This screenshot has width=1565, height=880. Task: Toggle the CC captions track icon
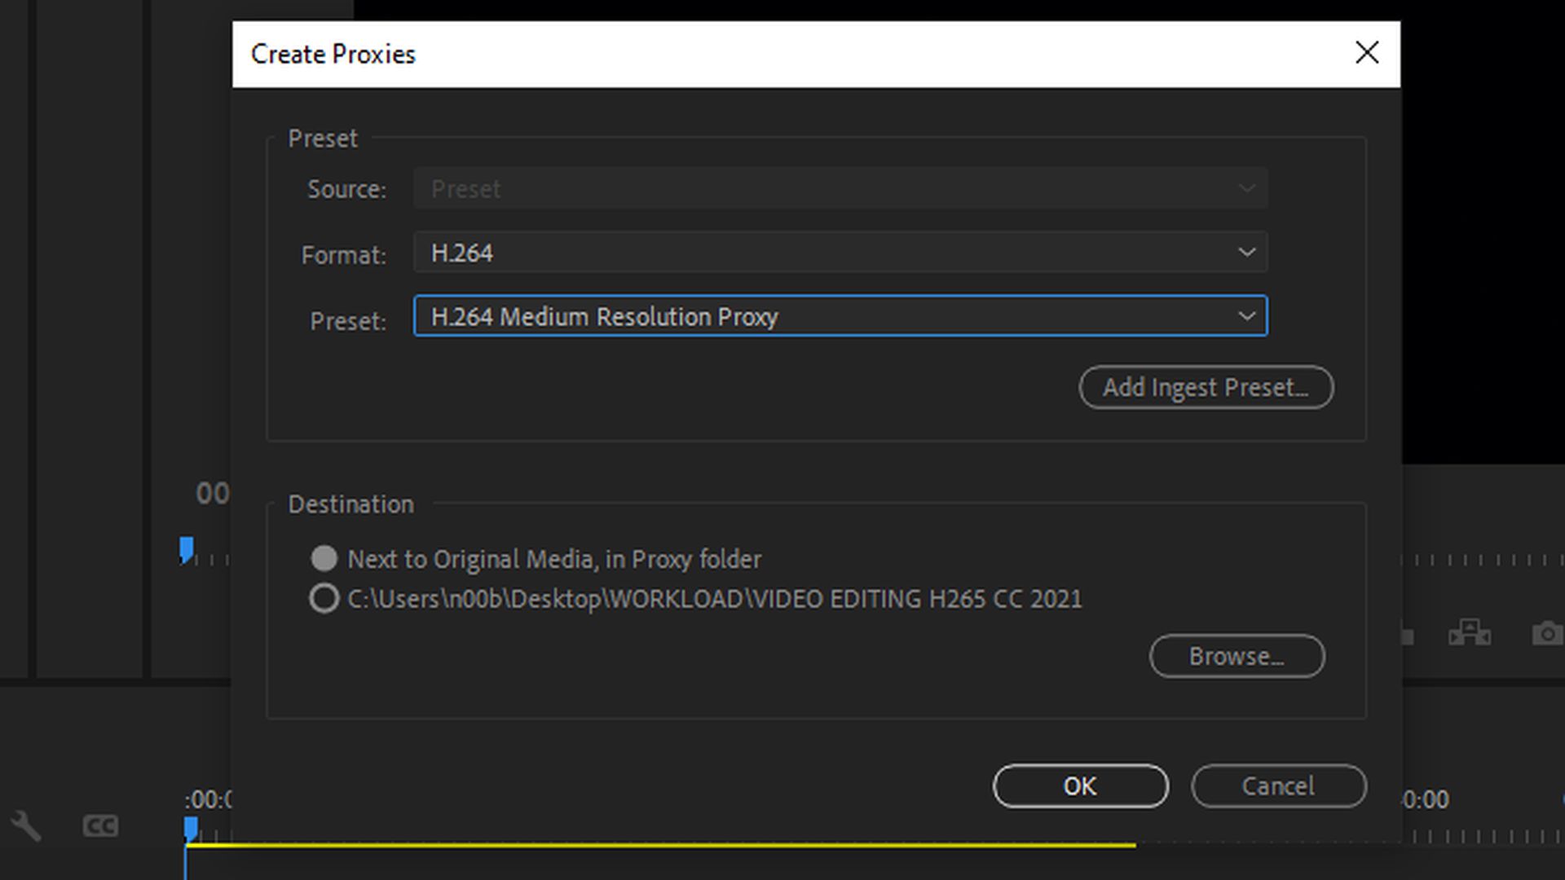pyautogui.click(x=100, y=826)
